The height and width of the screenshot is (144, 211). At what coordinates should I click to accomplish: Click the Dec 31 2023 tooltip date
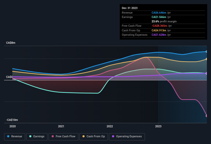point(130,8)
